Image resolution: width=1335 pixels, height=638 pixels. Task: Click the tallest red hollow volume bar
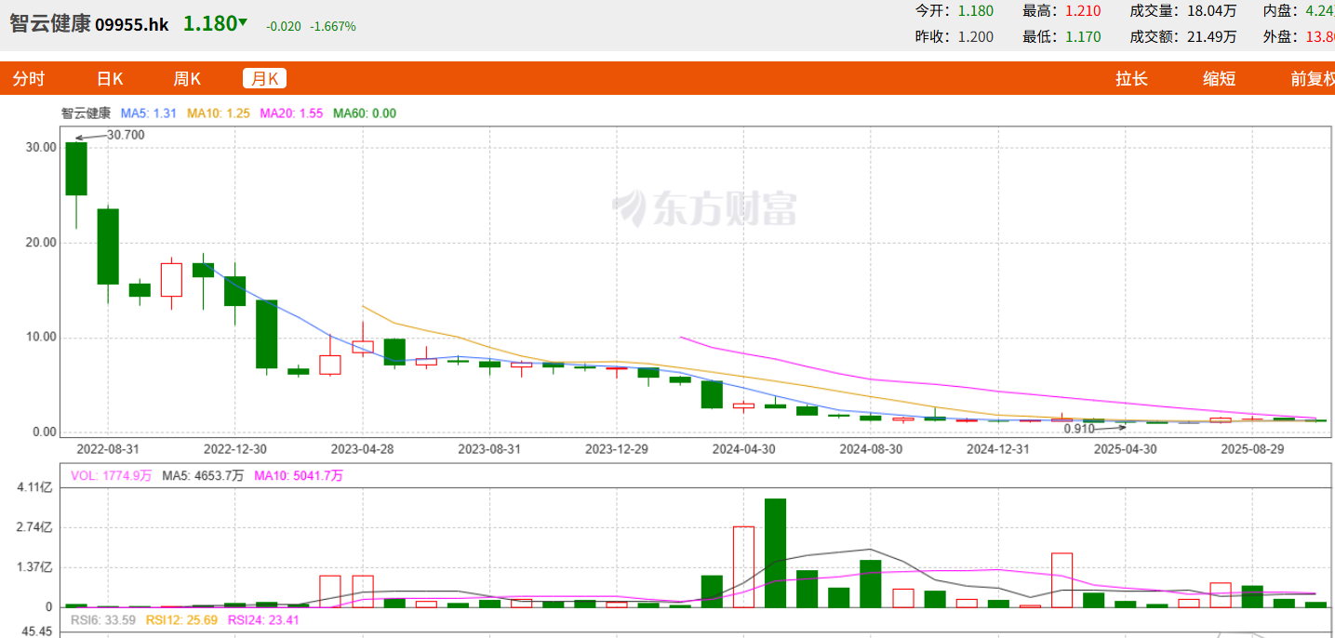(x=743, y=566)
